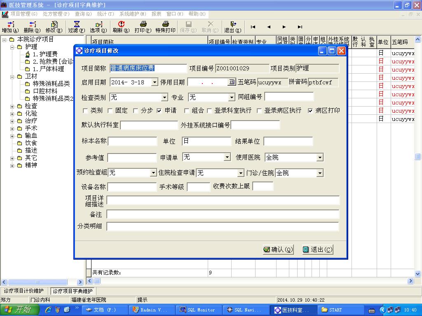Switch to SQL Navigator taskbar item
The height and width of the screenshot is (316, 422).
pos(246,310)
